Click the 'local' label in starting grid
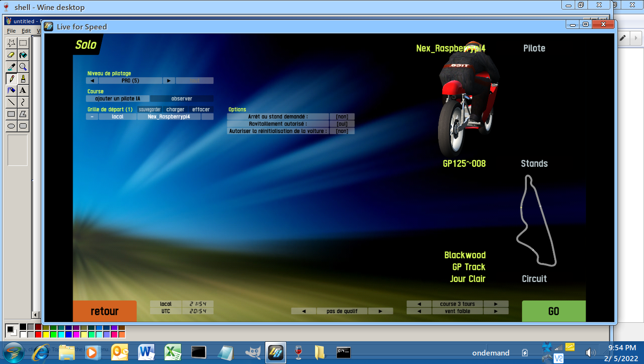Viewport: 644px width, 364px height. [x=118, y=117]
